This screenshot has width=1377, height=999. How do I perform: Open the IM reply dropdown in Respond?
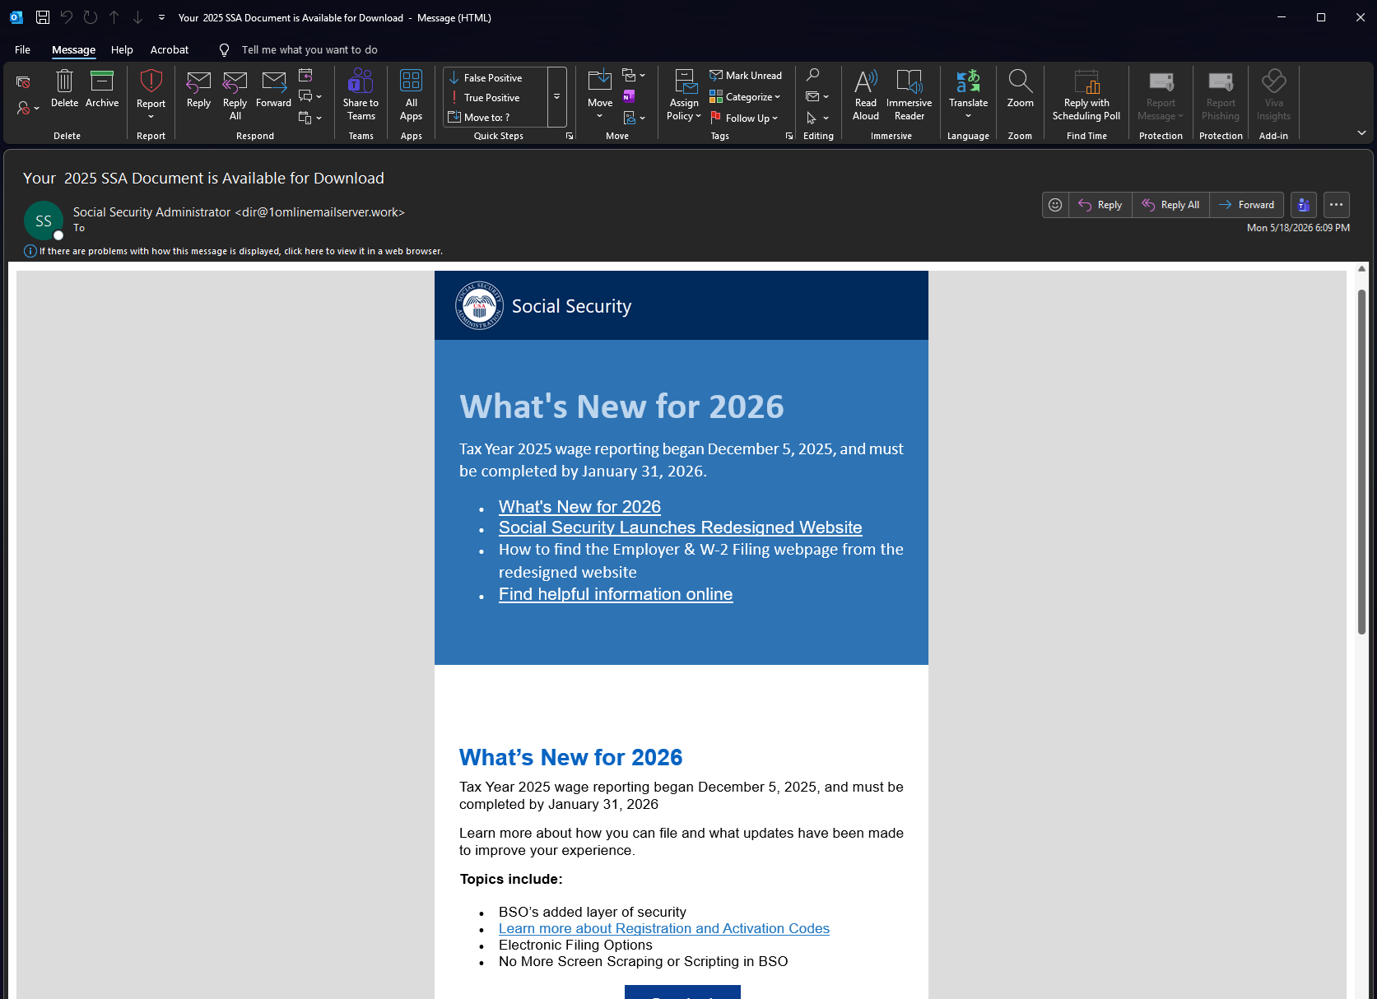(309, 96)
